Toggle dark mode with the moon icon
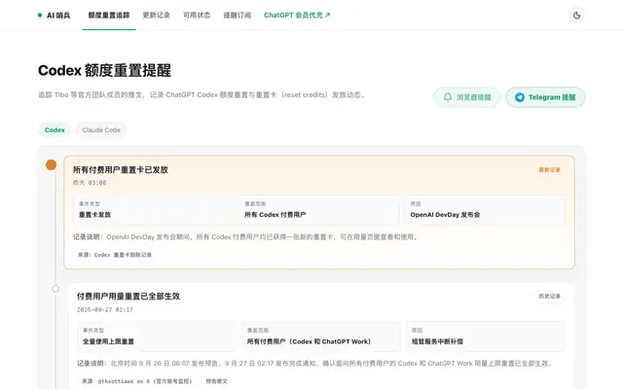The image size is (623, 389). point(576,16)
